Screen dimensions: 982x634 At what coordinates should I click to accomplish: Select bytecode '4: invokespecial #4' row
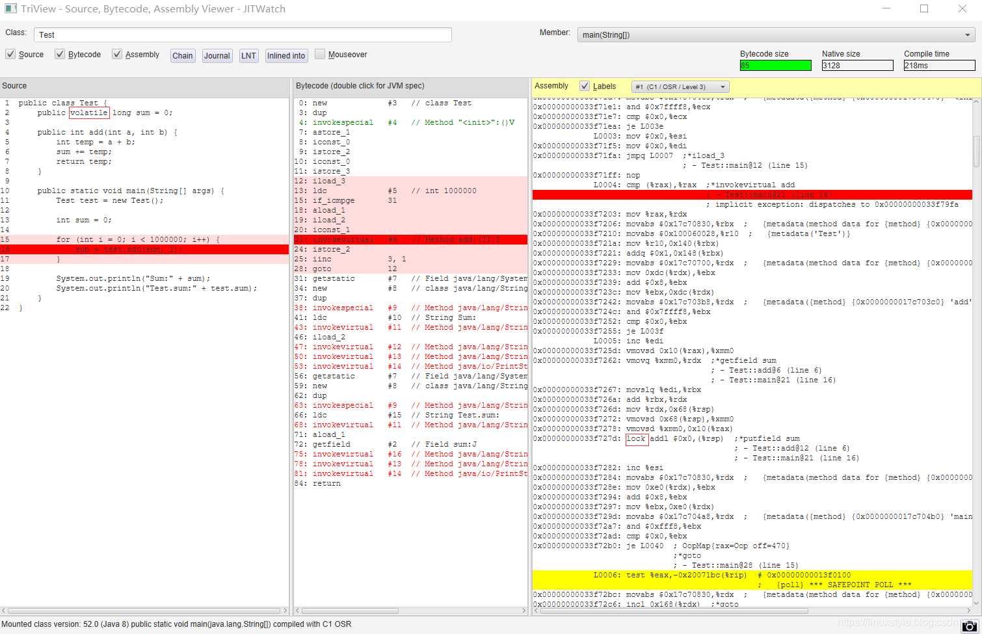click(410, 122)
